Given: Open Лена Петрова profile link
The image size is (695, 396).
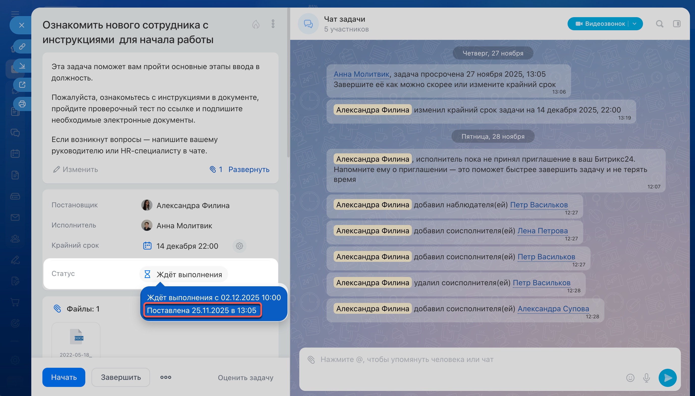Looking at the screenshot, I should pos(542,231).
